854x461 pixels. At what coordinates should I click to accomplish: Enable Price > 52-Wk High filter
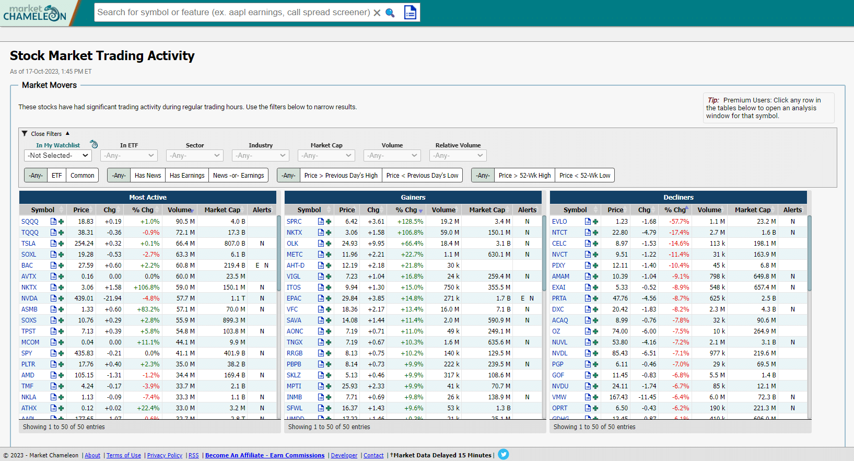(x=524, y=176)
